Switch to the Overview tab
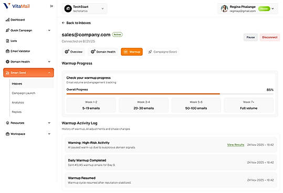 tap(74, 52)
